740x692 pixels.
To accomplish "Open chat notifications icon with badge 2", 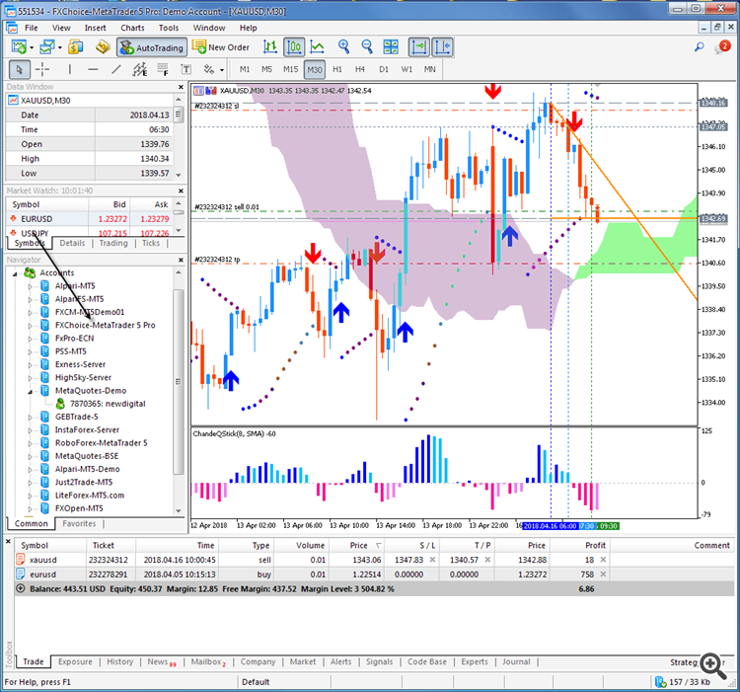I will click(x=722, y=47).
